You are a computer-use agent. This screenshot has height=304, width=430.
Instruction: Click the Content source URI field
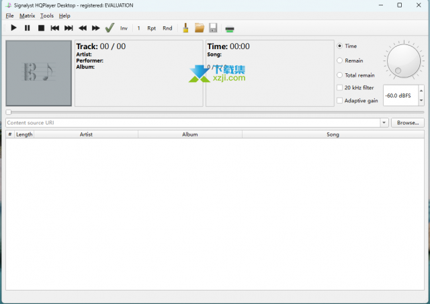(193, 123)
